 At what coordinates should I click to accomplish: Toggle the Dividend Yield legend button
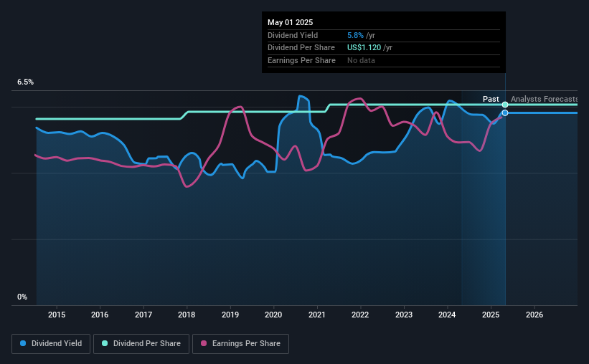[x=51, y=344]
